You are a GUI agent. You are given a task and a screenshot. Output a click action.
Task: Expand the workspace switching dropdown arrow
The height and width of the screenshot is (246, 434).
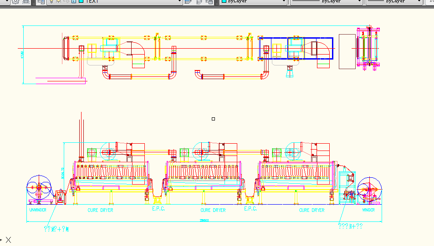7,1
